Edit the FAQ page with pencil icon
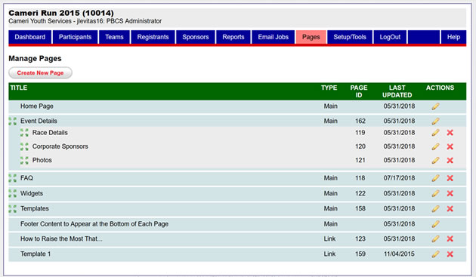Screen dimensions: 476x277 [435, 178]
